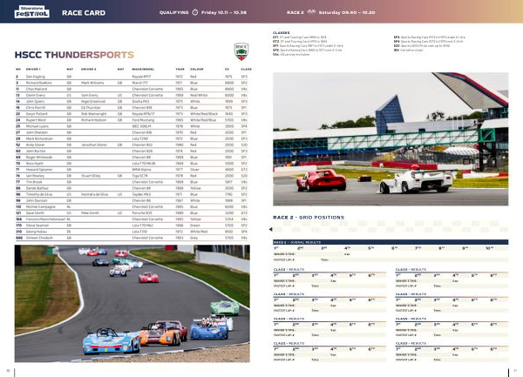Click car number 666 in table
The width and height of the screenshot is (523, 377).
click(x=19, y=238)
